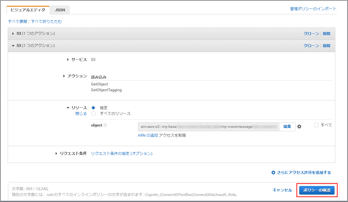Click the plus icon for adding permissions
Image resolution: width=348 pixels, height=202 pixels.
(273, 173)
